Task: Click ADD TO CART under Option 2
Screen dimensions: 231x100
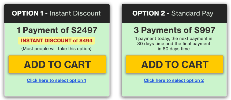Action: point(174,64)
